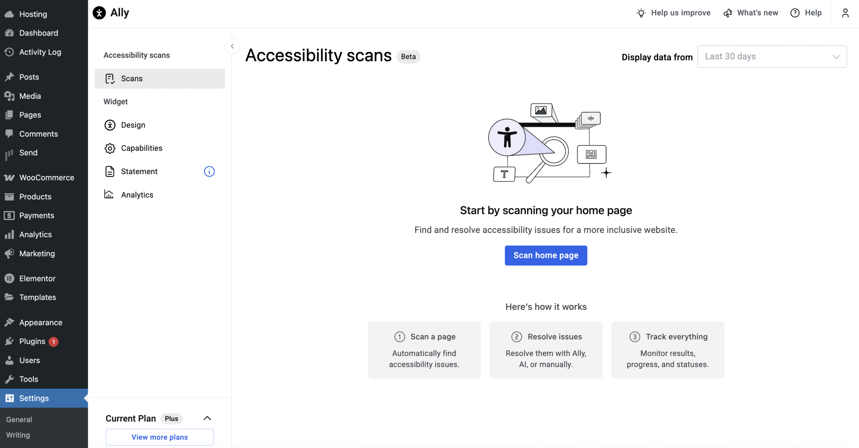Open the WooCommerce admin menu

click(x=46, y=178)
